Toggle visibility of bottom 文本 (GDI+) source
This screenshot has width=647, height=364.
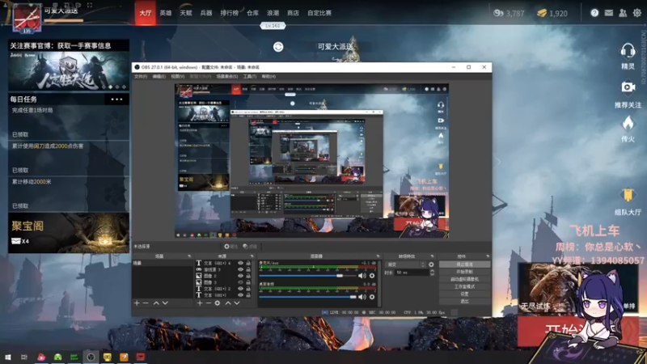(x=240, y=295)
